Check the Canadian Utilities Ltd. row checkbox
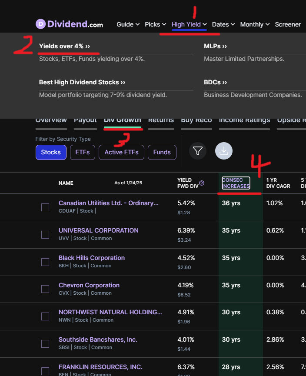The height and width of the screenshot is (376, 306). (45, 207)
